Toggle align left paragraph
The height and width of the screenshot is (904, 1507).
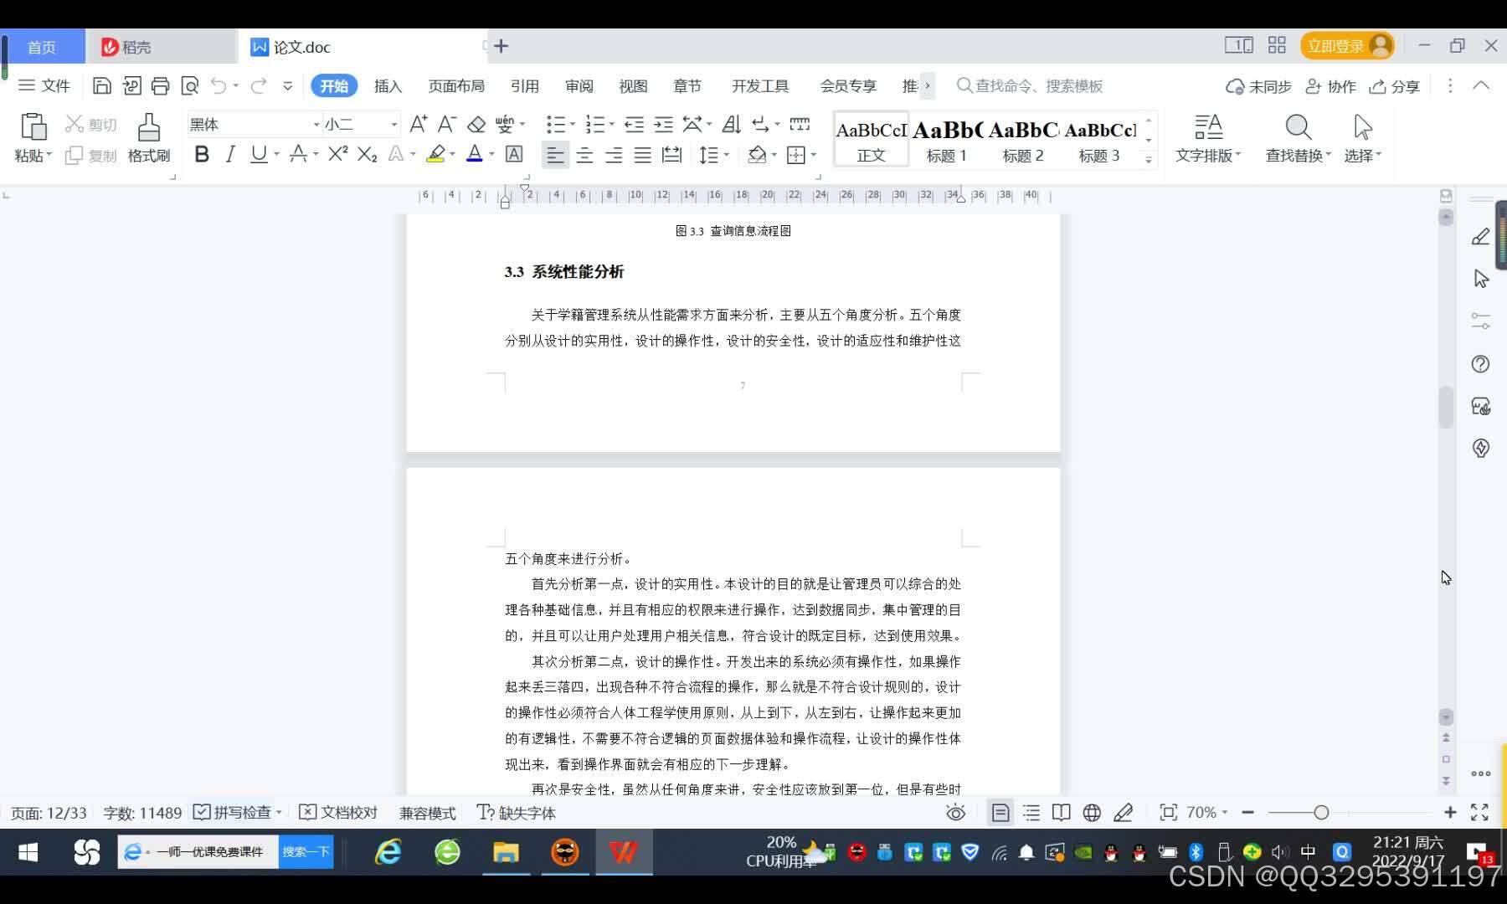(555, 155)
